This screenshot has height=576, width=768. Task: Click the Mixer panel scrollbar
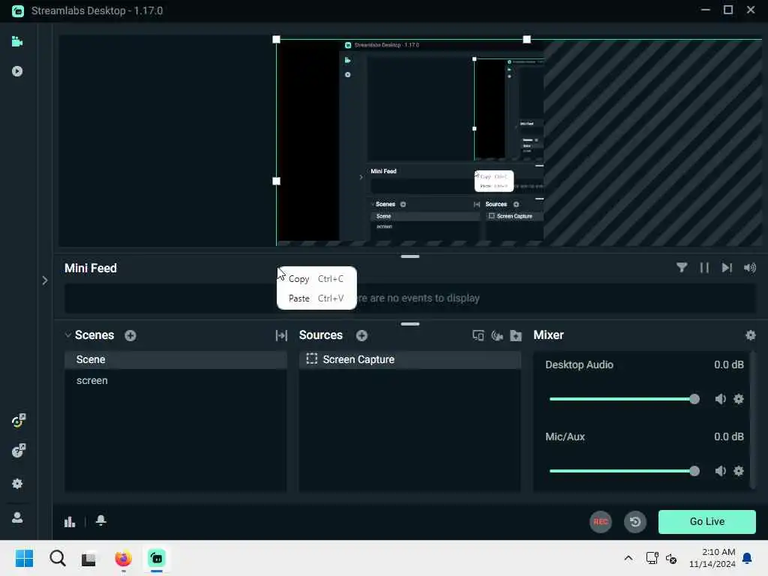point(753,420)
